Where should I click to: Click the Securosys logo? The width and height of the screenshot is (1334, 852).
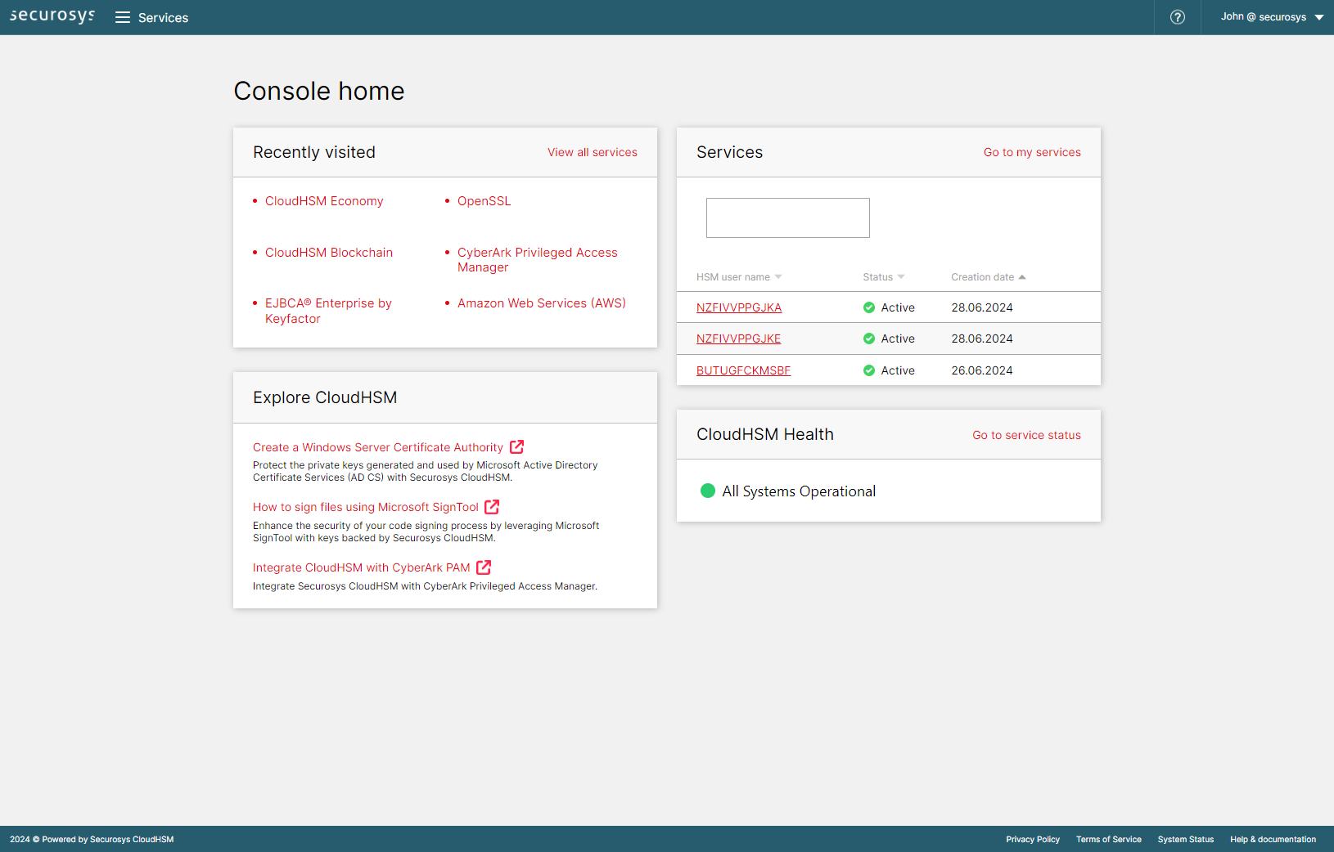(x=52, y=16)
